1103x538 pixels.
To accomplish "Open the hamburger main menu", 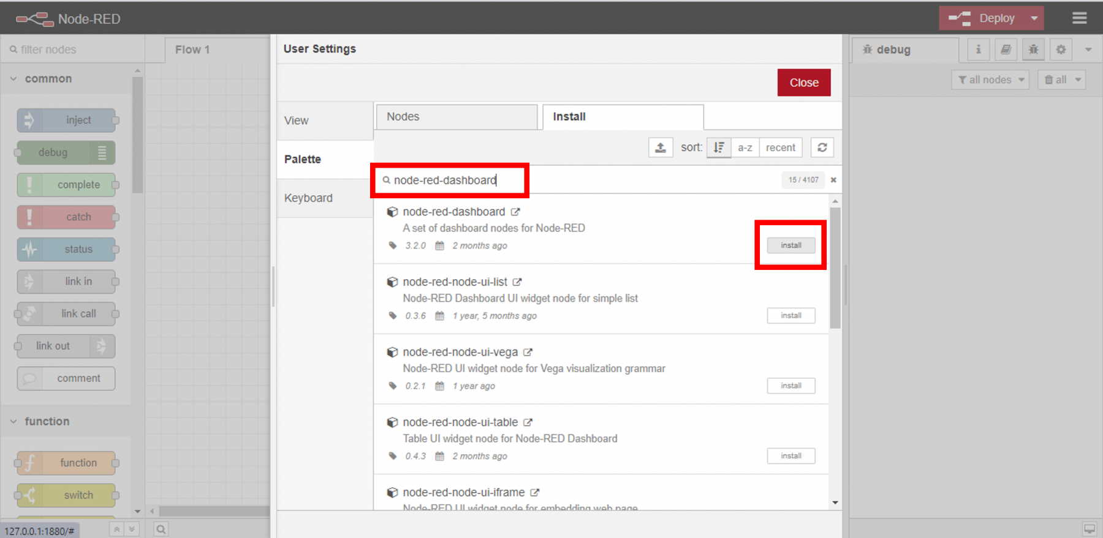I will [x=1079, y=18].
